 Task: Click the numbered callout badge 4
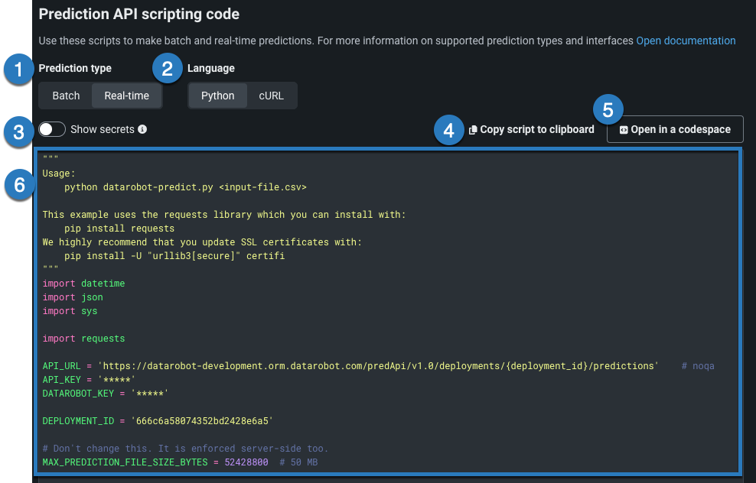(448, 131)
